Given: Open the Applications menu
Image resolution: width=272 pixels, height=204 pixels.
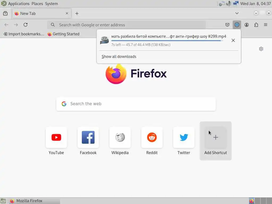Looking at the screenshot, I should point(19,4).
